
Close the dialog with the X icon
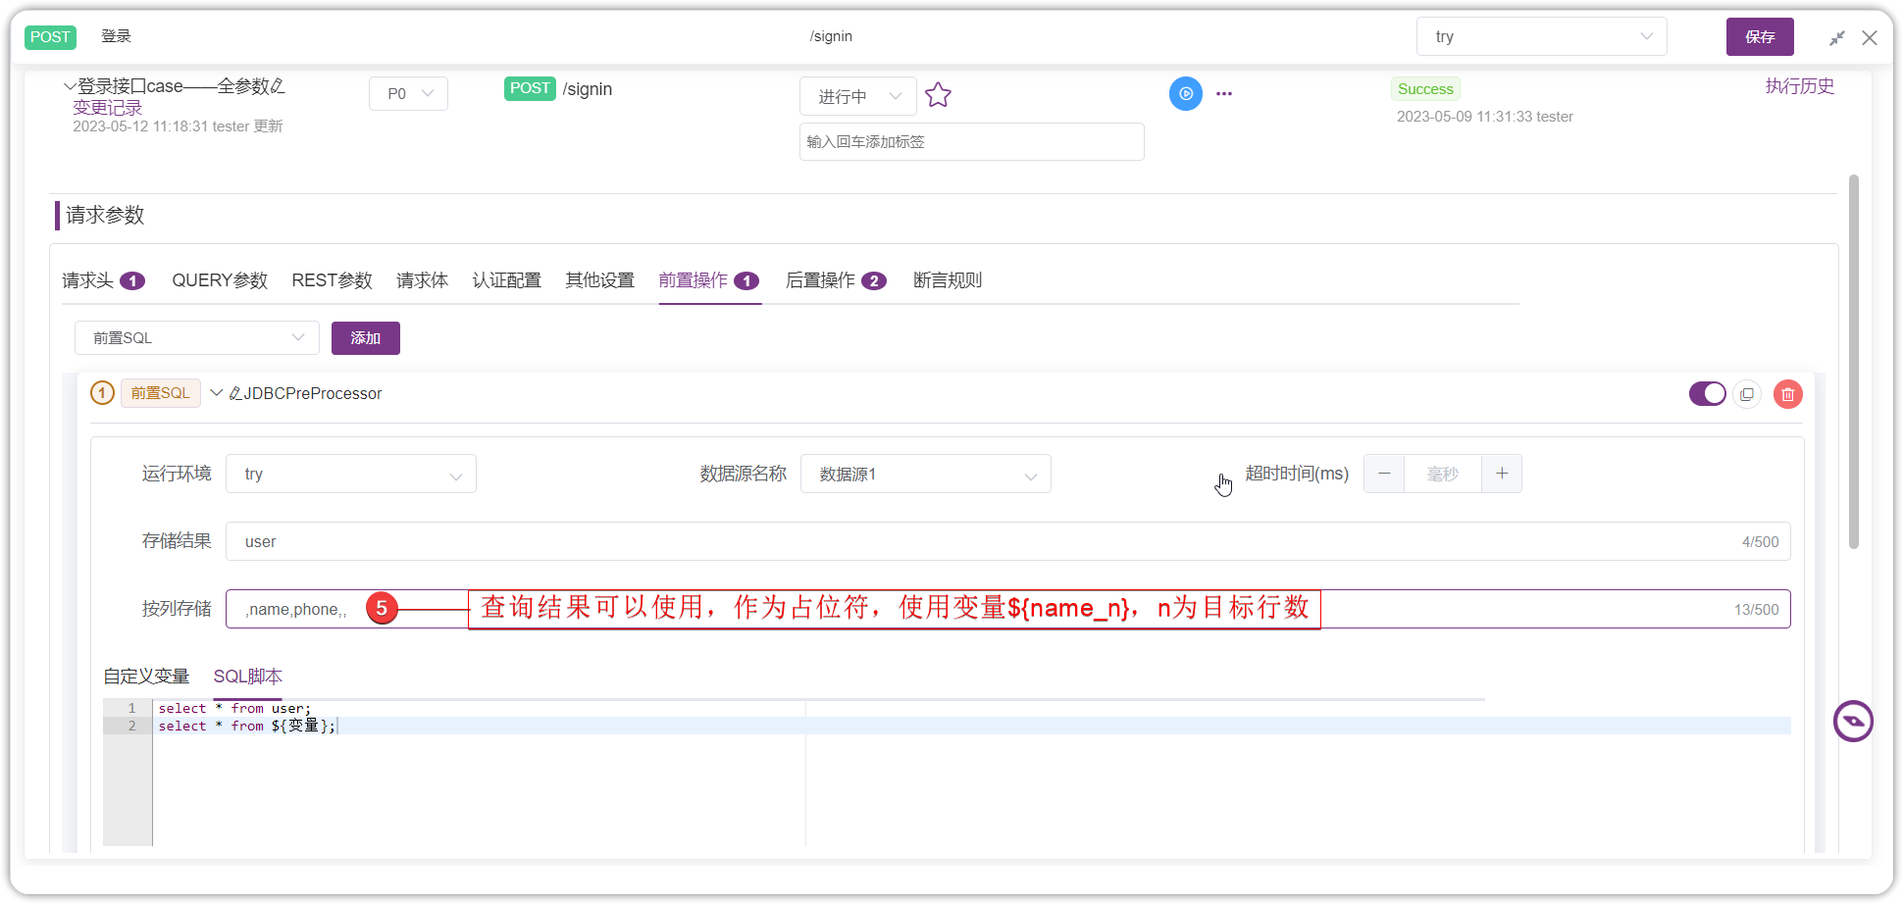pyautogui.click(x=1870, y=37)
